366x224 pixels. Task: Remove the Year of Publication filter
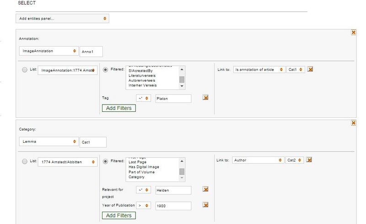coord(206,205)
